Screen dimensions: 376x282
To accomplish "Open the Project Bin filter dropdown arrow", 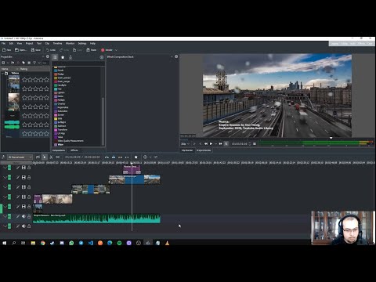I will 39,63.
